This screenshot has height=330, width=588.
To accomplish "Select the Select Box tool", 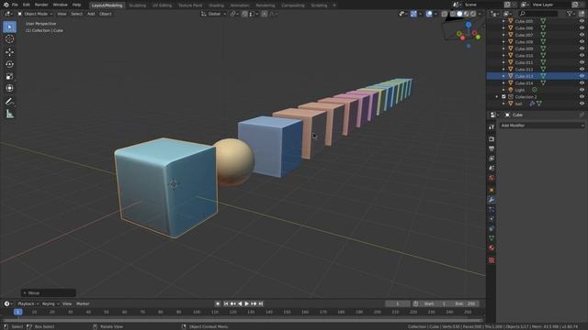I will pos(10,27).
